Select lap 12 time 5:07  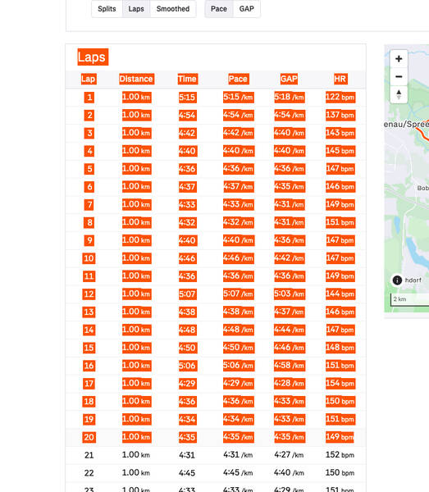(x=187, y=294)
